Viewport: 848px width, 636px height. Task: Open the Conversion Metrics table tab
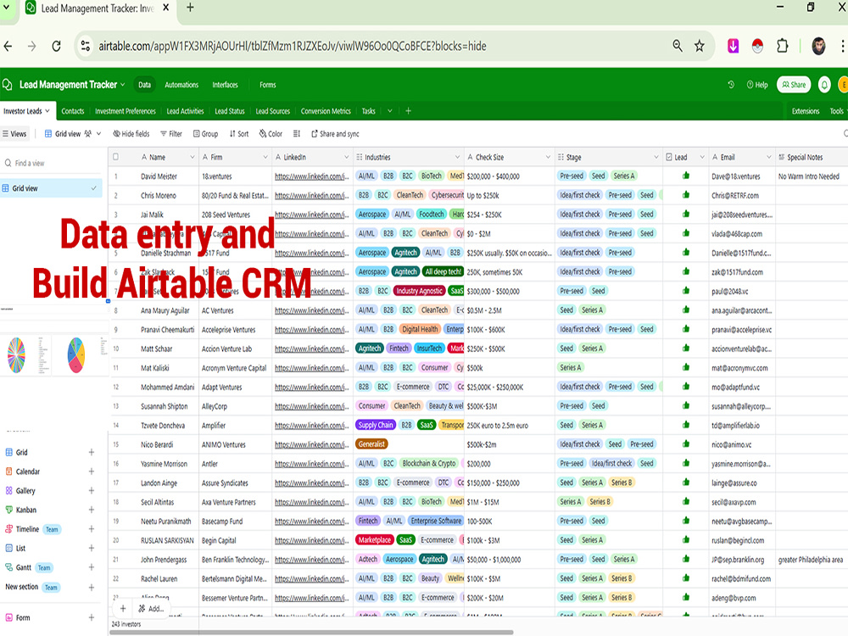(326, 111)
